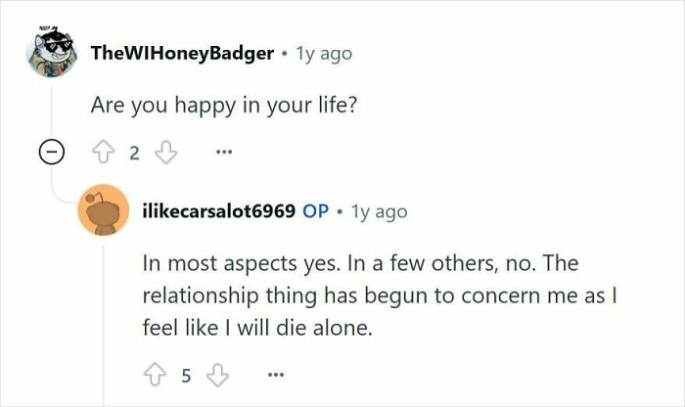
Task: Click the reply text about dying alone
Action: (380, 295)
